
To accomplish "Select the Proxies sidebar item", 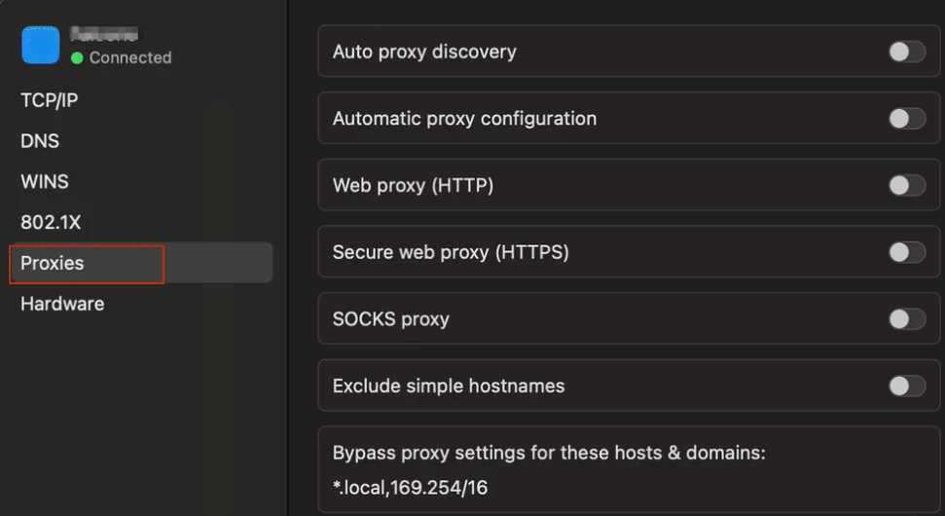I will point(141,263).
